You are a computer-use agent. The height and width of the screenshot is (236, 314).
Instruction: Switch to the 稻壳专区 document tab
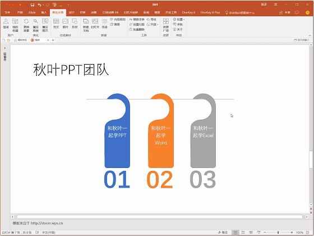tap(21, 40)
